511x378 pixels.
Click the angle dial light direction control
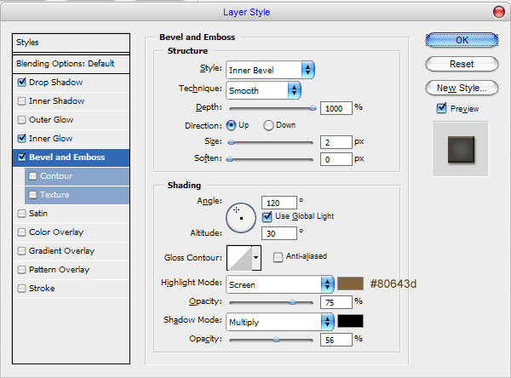pyautogui.click(x=241, y=218)
